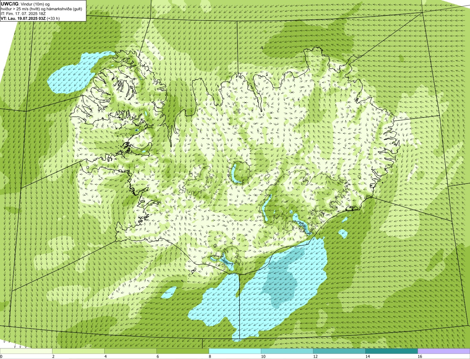470x359 pixels.
Task: Click the 8–10 m/s light cyan legend swatch
Action: tap(235, 351)
